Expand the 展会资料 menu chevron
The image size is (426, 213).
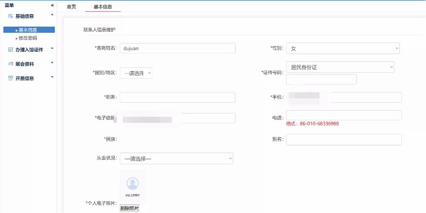pos(52,63)
